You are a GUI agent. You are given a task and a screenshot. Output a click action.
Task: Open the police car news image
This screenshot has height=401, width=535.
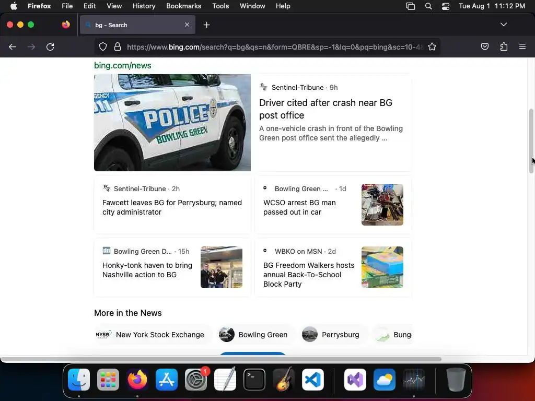(x=172, y=123)
